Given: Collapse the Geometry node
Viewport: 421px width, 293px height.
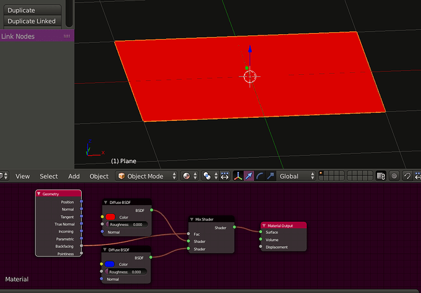Looking at the screenshot, I should click(x=38, y=194).
